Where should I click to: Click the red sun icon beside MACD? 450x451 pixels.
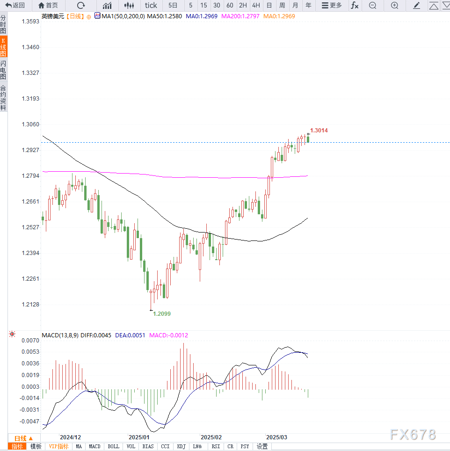click(x=12, y=334)
